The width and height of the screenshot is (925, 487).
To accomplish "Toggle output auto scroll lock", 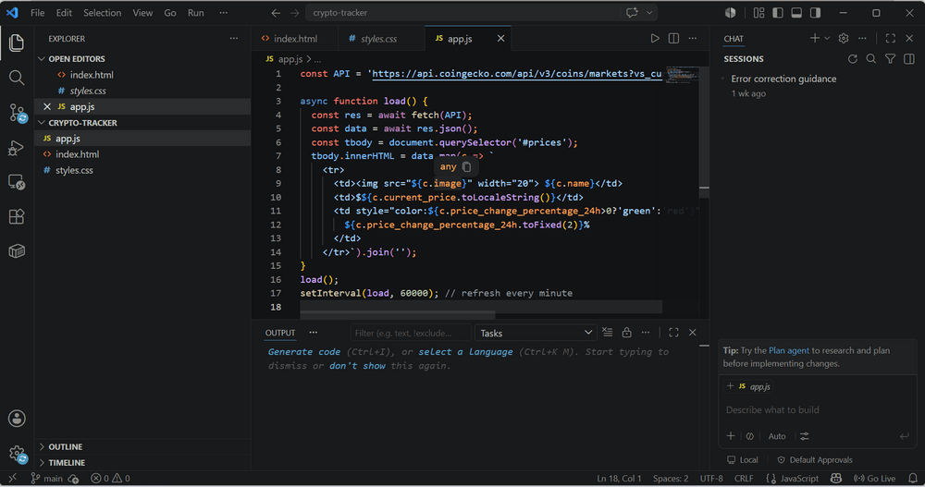I will pyautogui.click(x=626, y=333).
